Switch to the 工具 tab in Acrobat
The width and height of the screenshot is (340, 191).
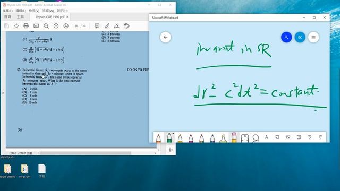click(x=20, y=16)
